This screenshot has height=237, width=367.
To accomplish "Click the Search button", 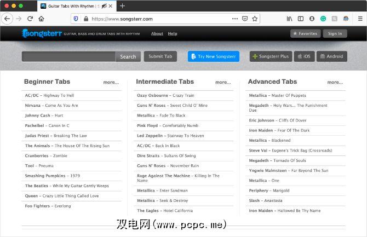I will click(128, 56).
